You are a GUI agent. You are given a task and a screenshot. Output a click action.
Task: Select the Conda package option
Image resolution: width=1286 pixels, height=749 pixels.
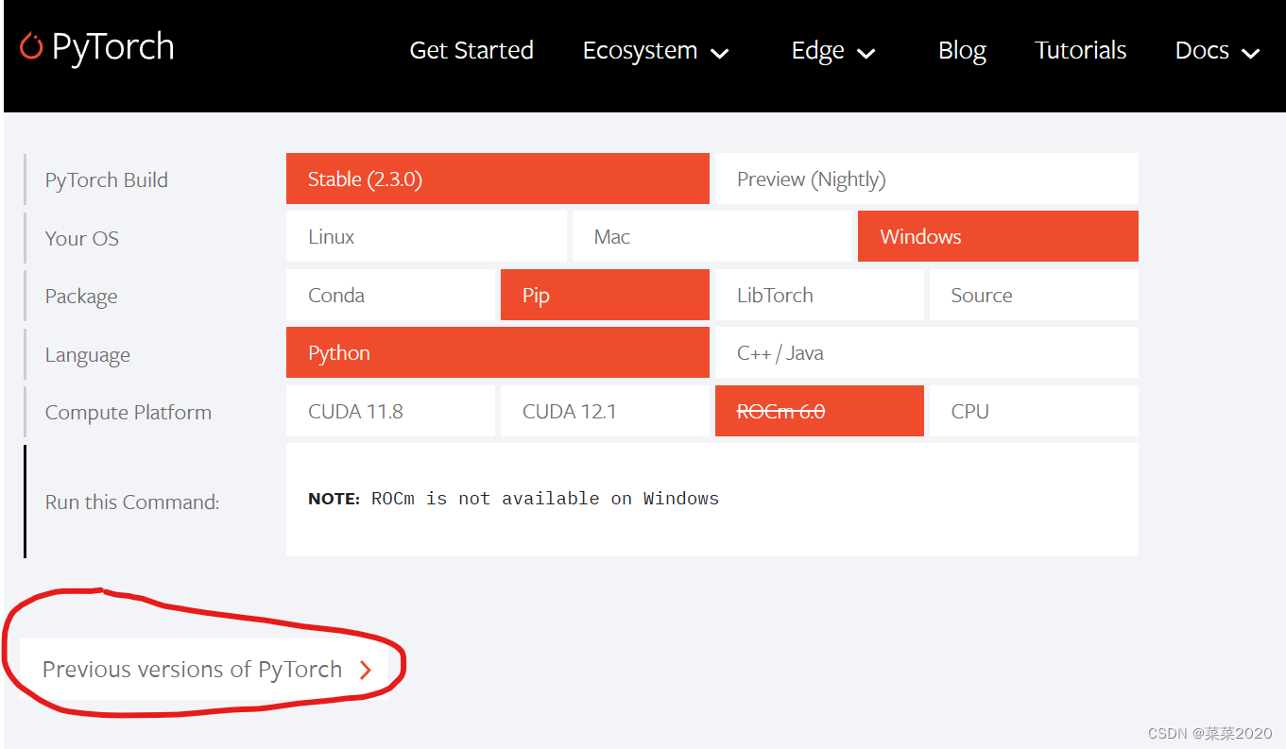pos(390,295)
